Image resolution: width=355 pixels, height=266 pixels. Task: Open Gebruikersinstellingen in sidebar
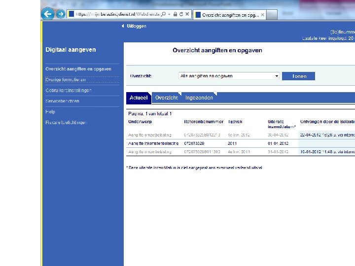click(69, 90)
